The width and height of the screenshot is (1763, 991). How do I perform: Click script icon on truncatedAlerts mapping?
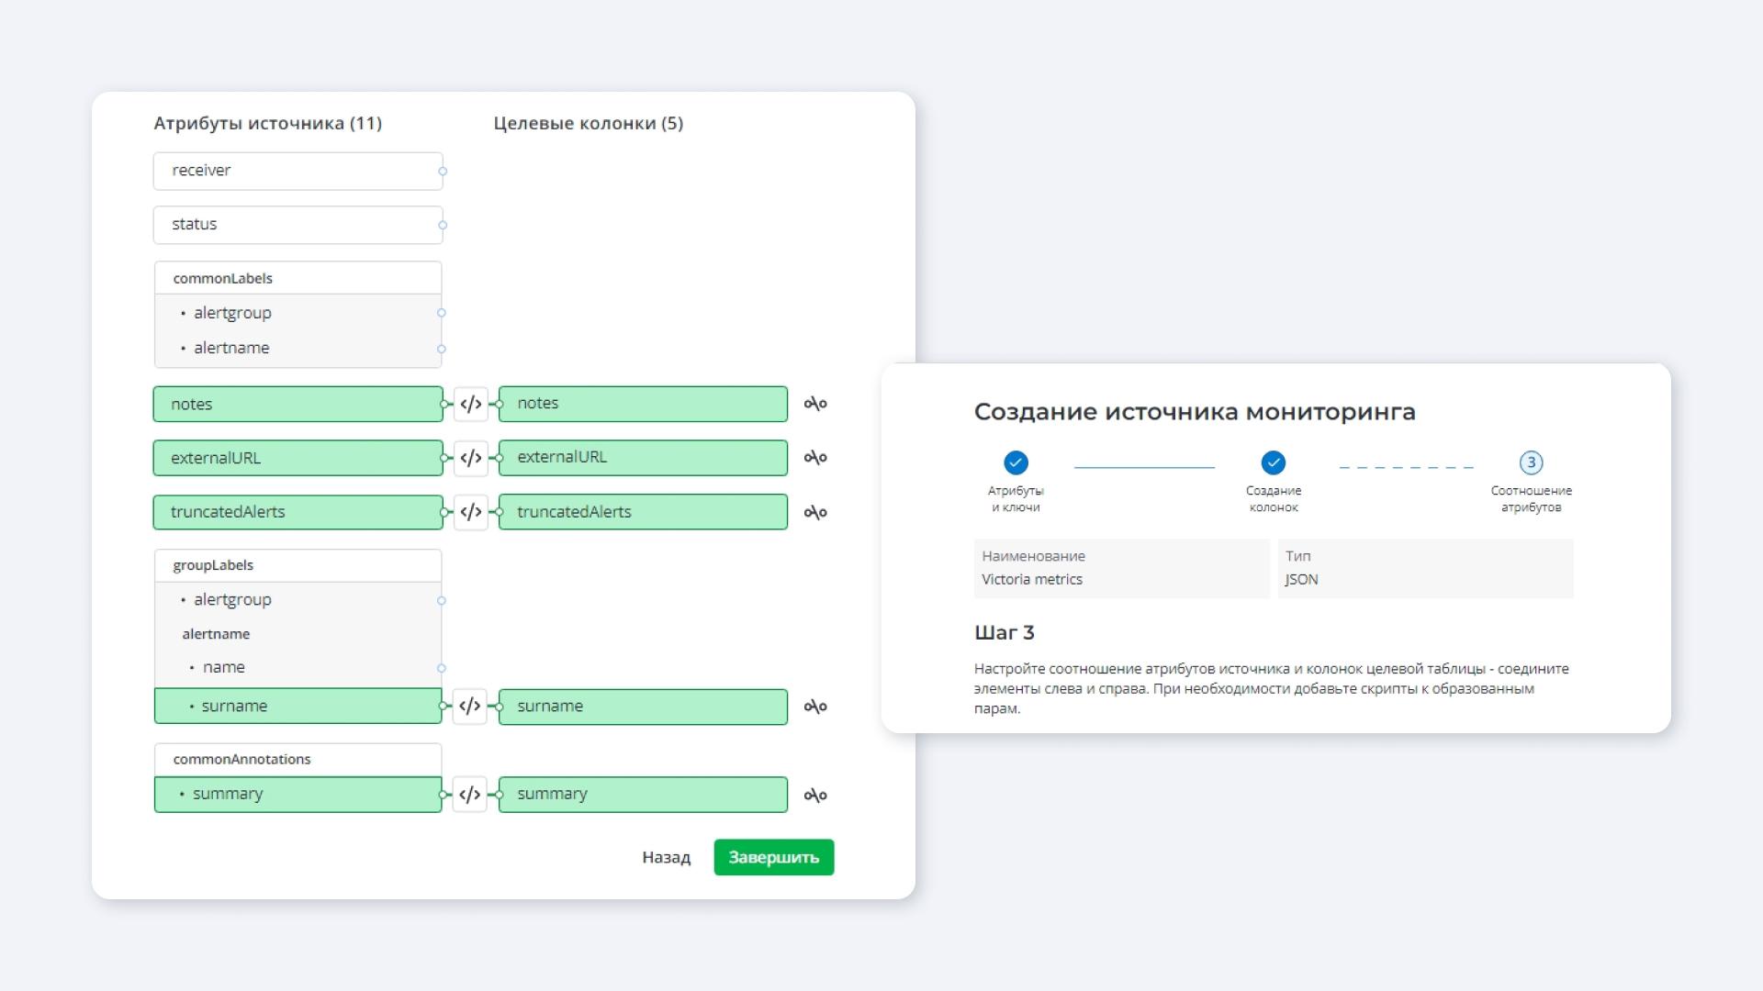pos(470,512)
